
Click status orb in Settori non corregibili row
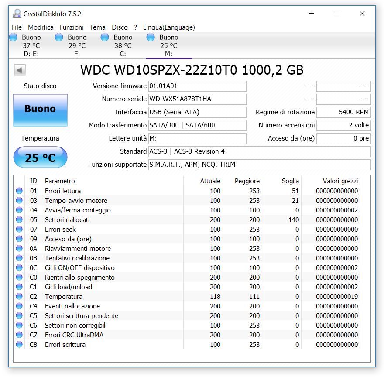click(x=19, y=325)
